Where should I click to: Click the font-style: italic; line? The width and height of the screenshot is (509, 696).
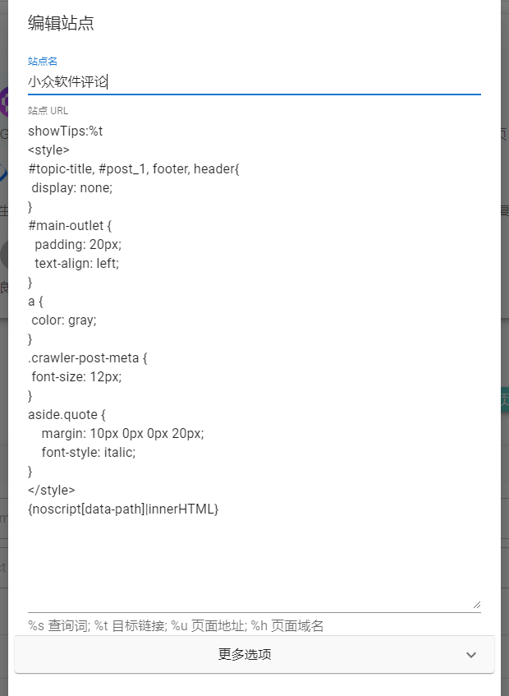coord(89,453)
